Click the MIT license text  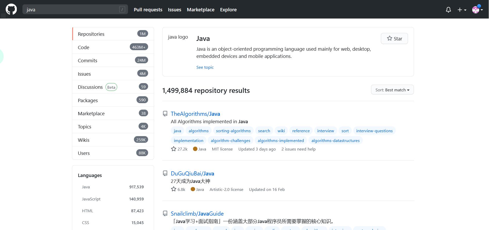click(x=222, y=149)
